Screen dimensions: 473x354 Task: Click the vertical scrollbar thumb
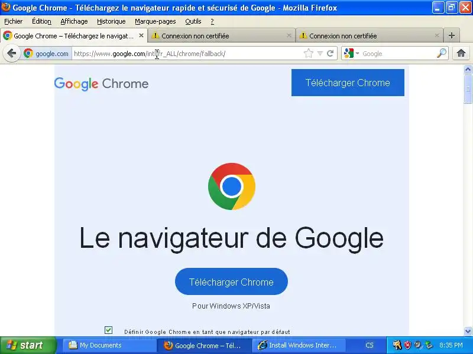click(468, 89)
